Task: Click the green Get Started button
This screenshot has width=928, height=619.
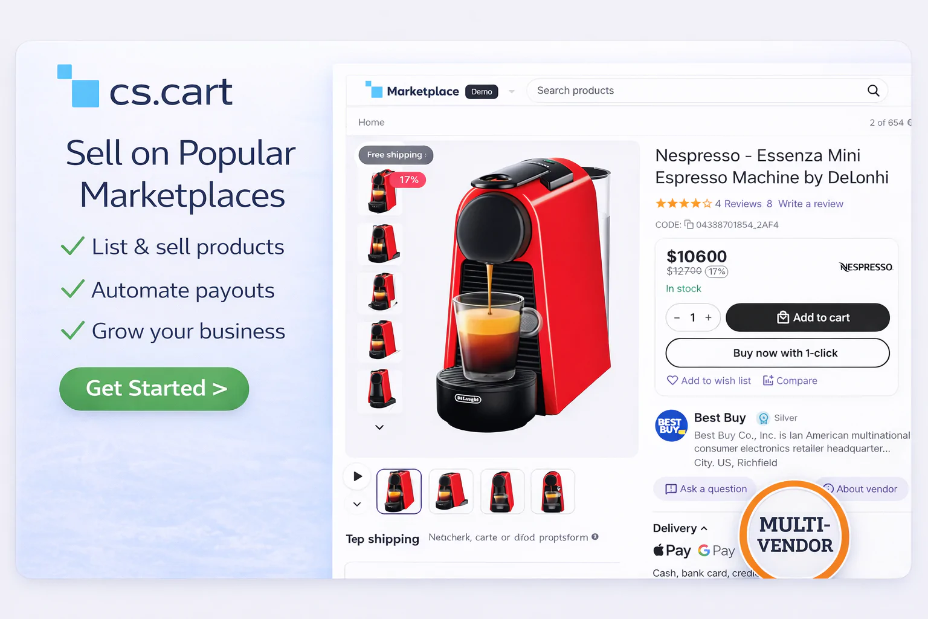Action: 154,389
